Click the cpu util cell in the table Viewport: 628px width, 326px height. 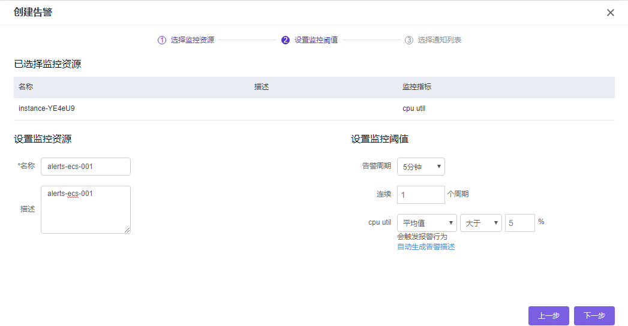414,109
